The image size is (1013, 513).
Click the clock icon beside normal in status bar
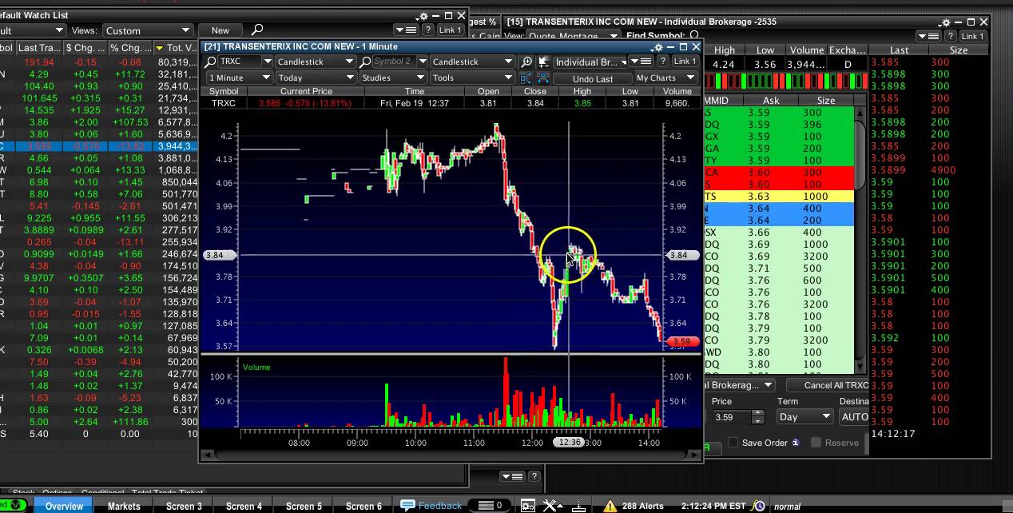coord(758,505)
